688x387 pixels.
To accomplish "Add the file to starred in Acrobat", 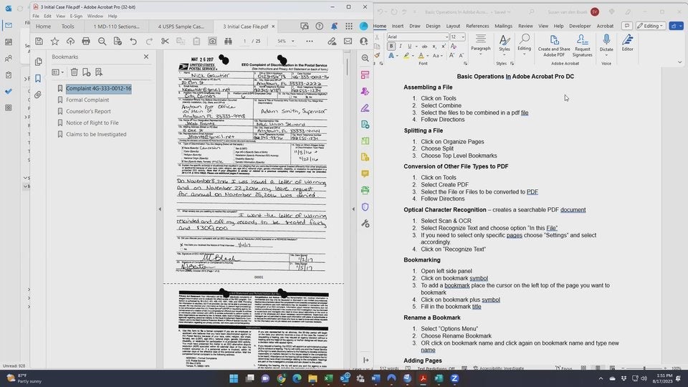I will coord(54,42).
